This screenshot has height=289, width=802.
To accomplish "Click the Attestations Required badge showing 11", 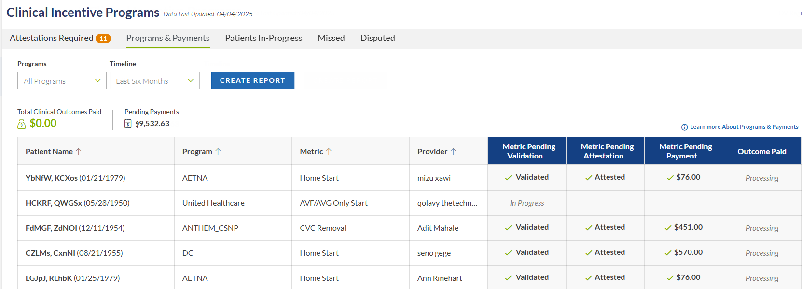I will tap(103, 39).
